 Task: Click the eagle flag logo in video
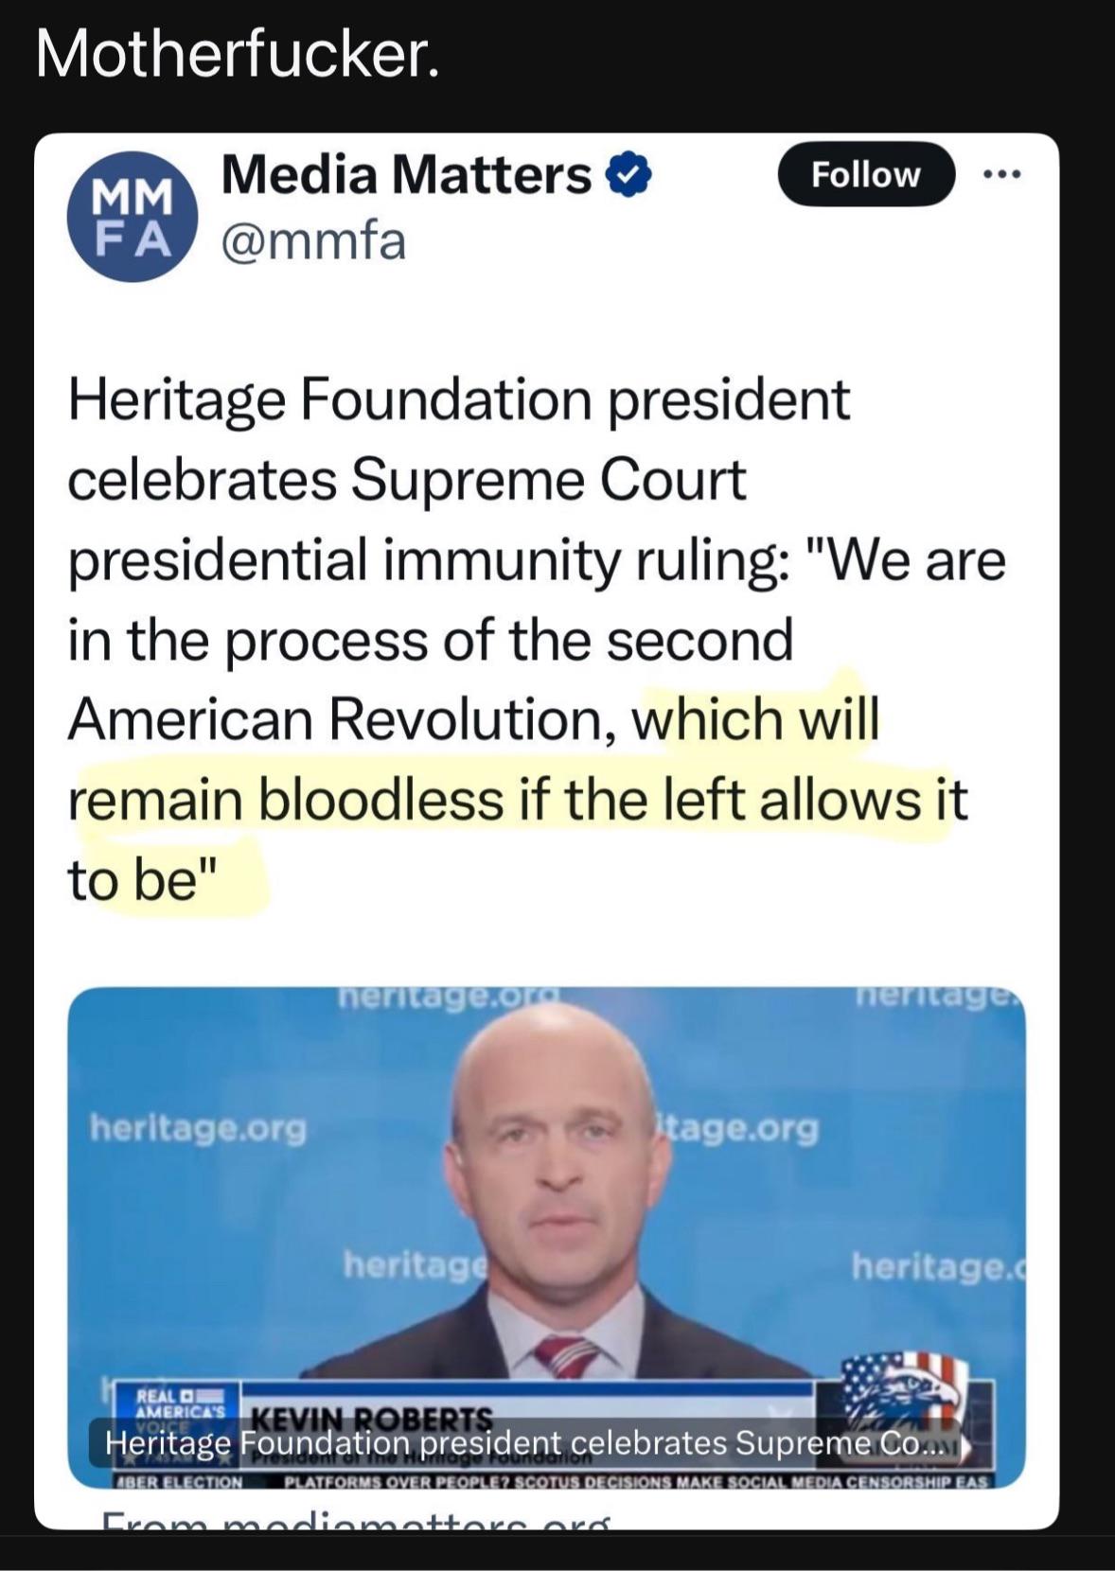point(904,1390)
